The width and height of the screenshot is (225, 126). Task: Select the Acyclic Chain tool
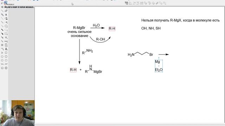pos(2,49)
